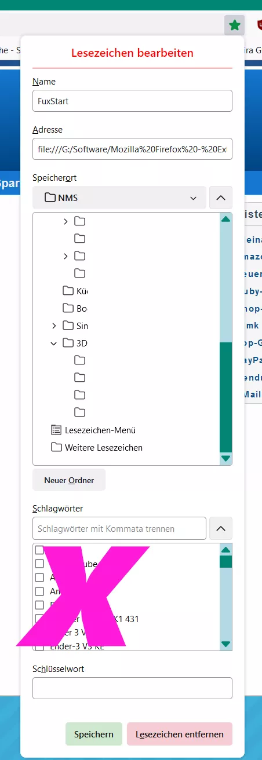Open the NMS Speicherort dropdown
The height and width of the screenshot is (760, 262).
coord(119,198)
